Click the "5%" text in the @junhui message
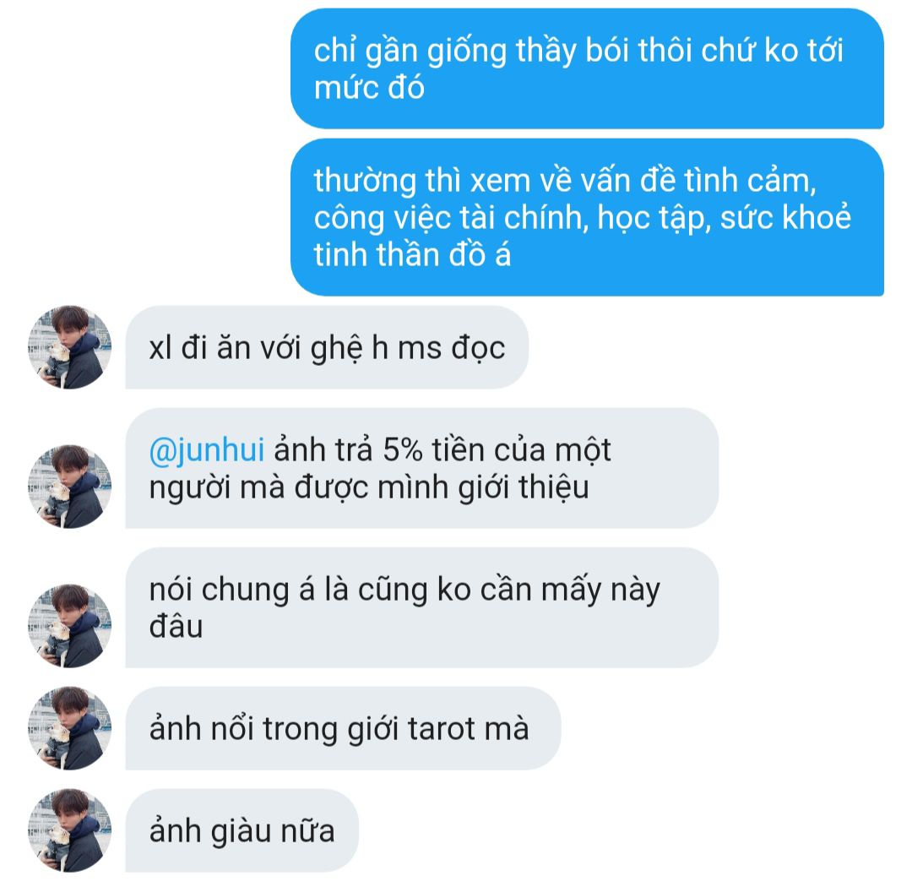The image size is (912, 887). [x=403, y=450]
